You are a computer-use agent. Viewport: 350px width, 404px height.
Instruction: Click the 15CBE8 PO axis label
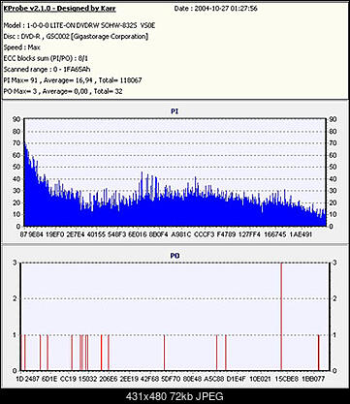pos(286,379)
